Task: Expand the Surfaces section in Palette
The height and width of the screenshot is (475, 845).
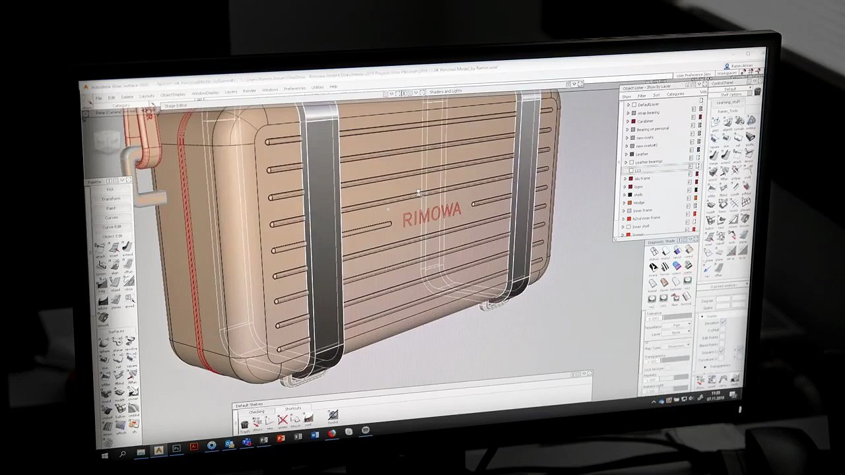Action: 116,331
